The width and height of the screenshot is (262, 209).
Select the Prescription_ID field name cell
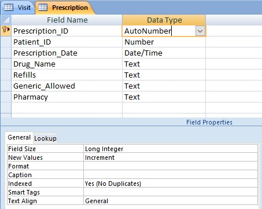tap(67, 31)
